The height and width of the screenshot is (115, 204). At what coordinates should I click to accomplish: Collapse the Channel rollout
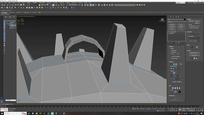(x=189, y=19)
